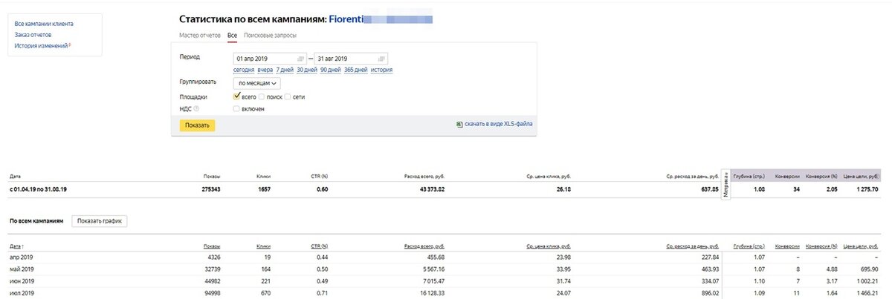Screen dimensions: 892x299
Task: Check the 'всего' platforms checkbox
Action: 236,96
